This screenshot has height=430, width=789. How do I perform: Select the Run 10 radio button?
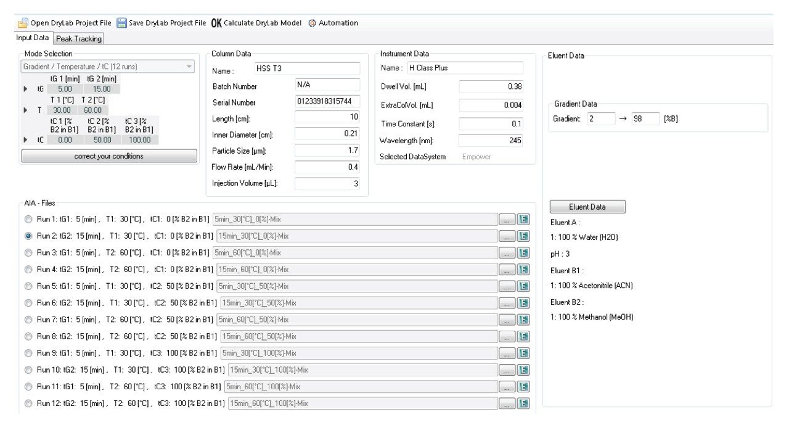click(28, 370)
